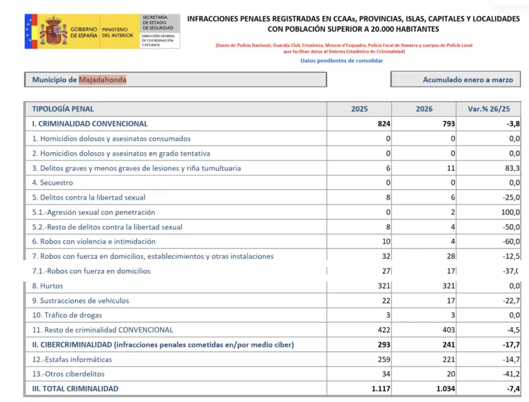529x402 pixels.
Task: Click 27 in Robos en domicilios row
Action: click(x=386, y=271)
